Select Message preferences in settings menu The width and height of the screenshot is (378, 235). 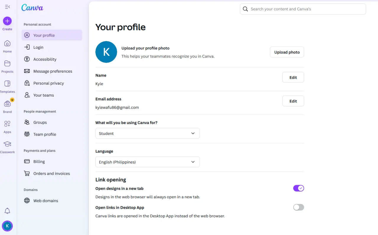(52, 71)
